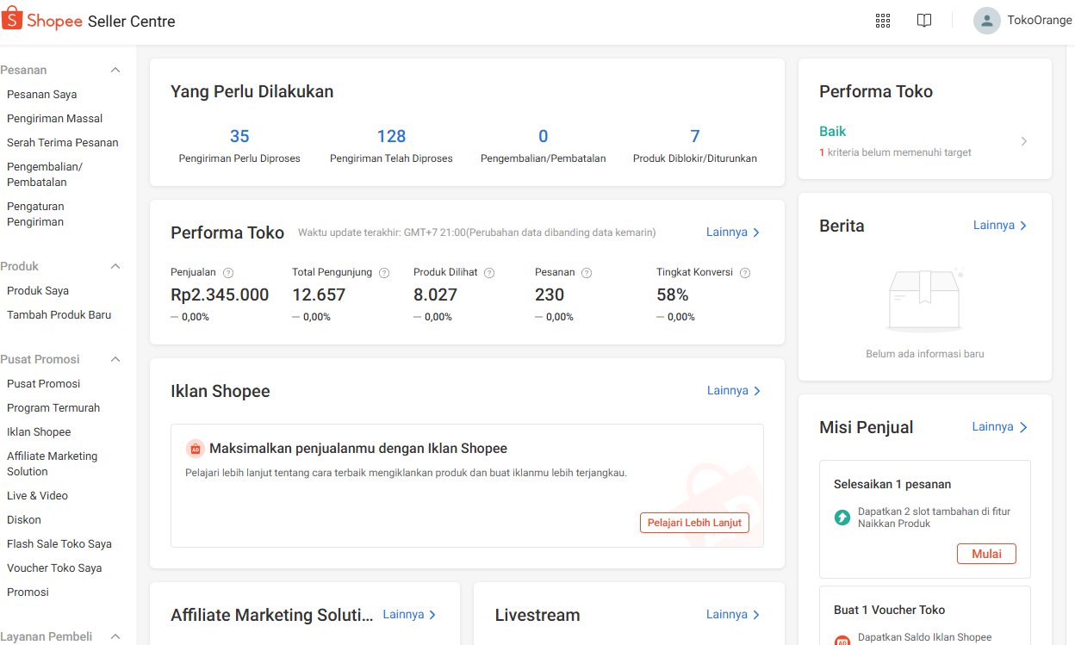Click the Baik store performance status

(x=833, y=132)
